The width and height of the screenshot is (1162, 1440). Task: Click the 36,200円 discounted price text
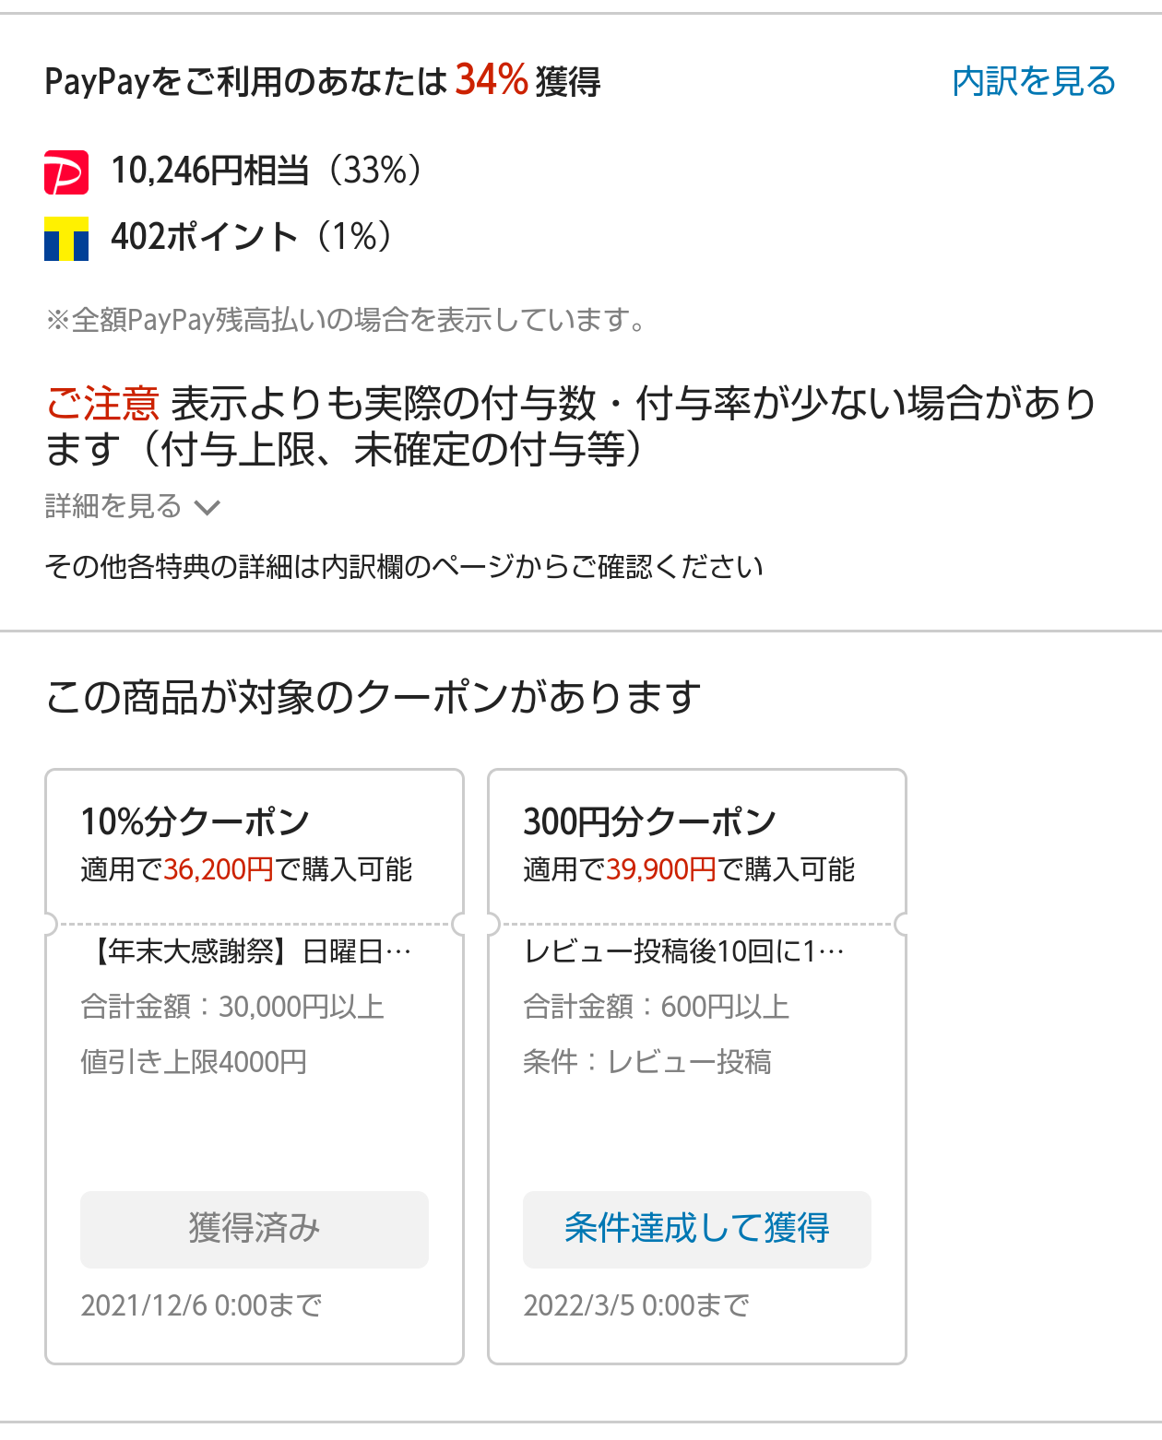(x=219, y=869)
